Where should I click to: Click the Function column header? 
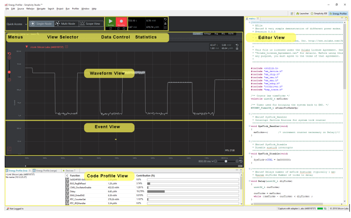[75, 176]
